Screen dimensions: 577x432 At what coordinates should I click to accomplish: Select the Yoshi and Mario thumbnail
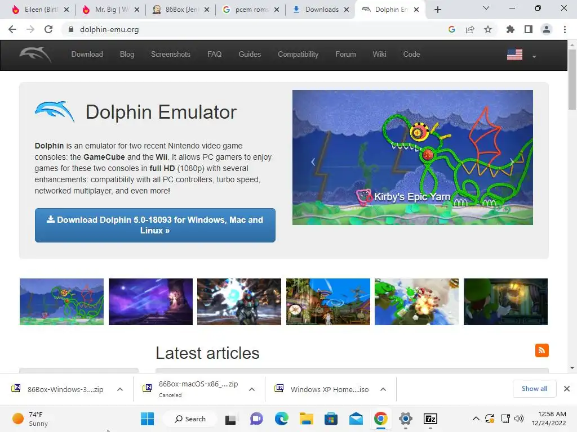[416, 301]
